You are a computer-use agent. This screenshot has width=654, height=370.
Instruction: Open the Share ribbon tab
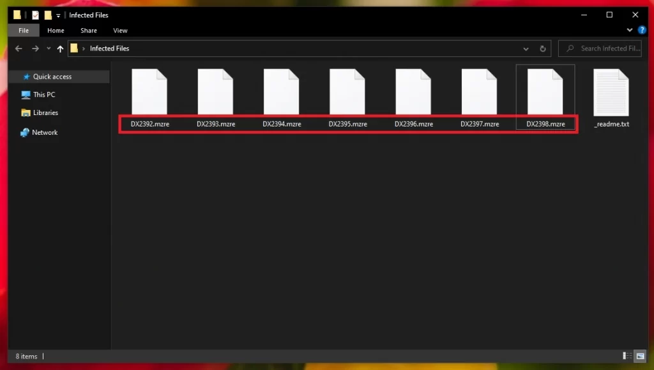click(88, 31)
